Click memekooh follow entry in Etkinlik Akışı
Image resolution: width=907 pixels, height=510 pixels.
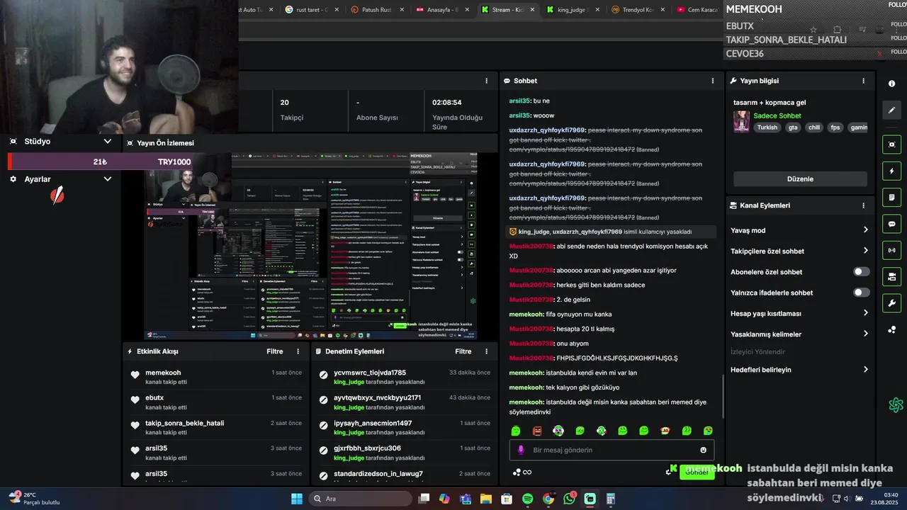(215, 377)
